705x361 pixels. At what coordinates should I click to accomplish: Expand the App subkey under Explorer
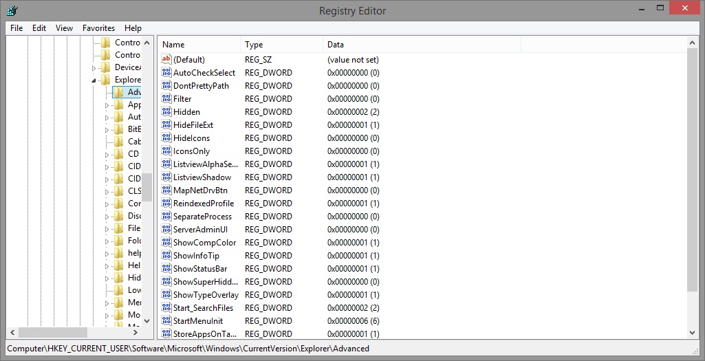(x=107, y=105)
